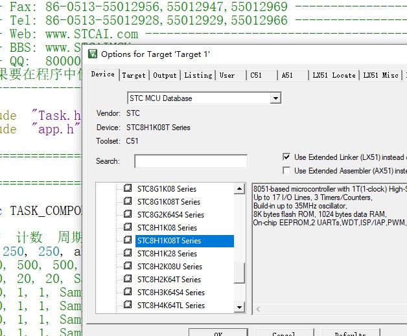
Task: Click chip icon beside STC8H4K64TL Series
Action: tap(128, 305)
